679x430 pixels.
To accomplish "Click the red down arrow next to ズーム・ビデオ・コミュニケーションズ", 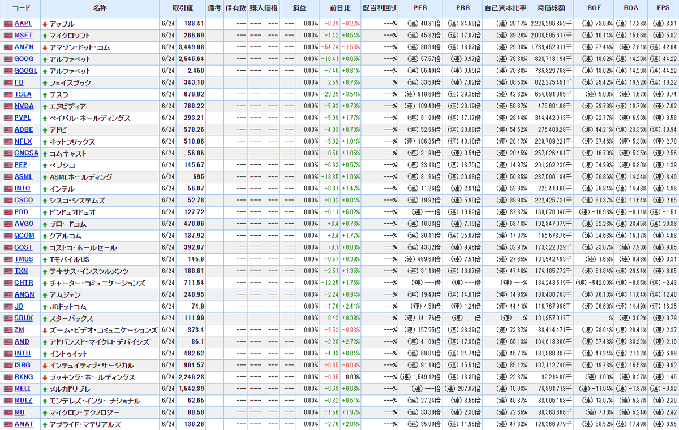I will (45, 331).
